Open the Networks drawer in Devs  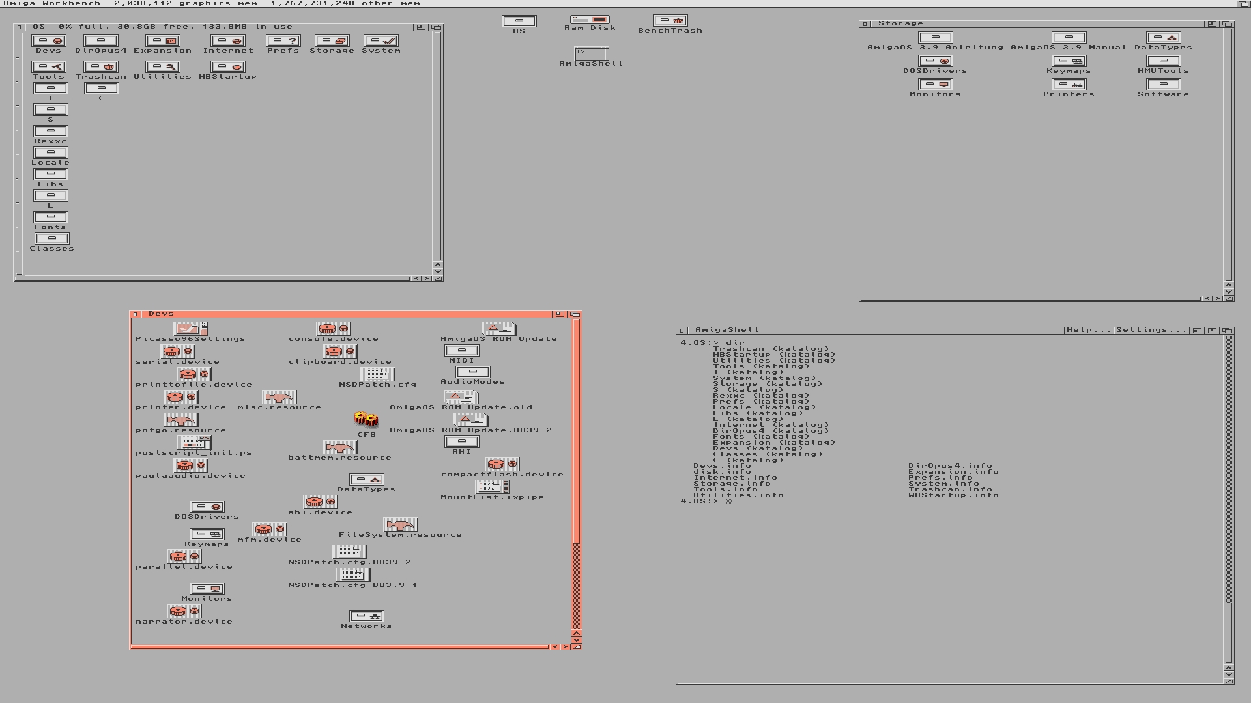(366, 616)
